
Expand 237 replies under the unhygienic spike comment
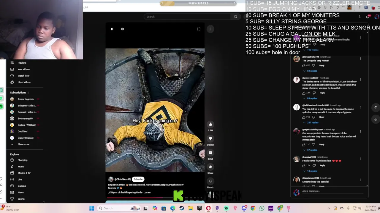click(x=311, y=122)
